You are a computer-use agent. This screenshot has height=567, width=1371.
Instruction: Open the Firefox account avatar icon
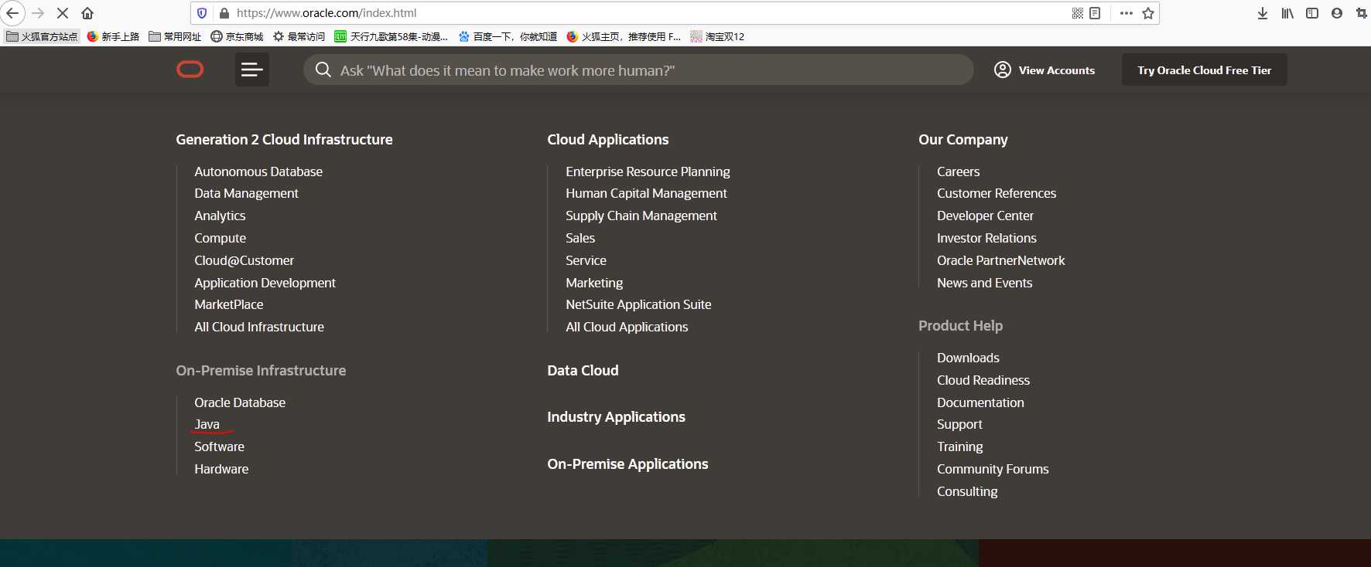pyautogui.click(x=1337, y=13)
